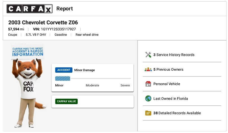Click the CARFAX logo
The width and height of the screenshot is (228, 133).
pos(30,9)
